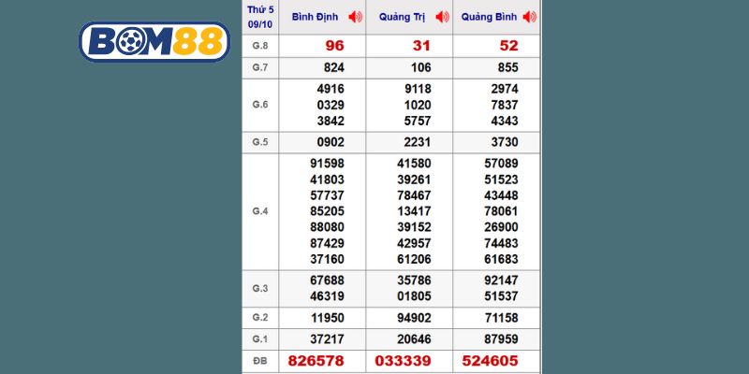This screenshot has width=749, height=374.
Task: Select G.3 number 92147
Action: point(501,280)
